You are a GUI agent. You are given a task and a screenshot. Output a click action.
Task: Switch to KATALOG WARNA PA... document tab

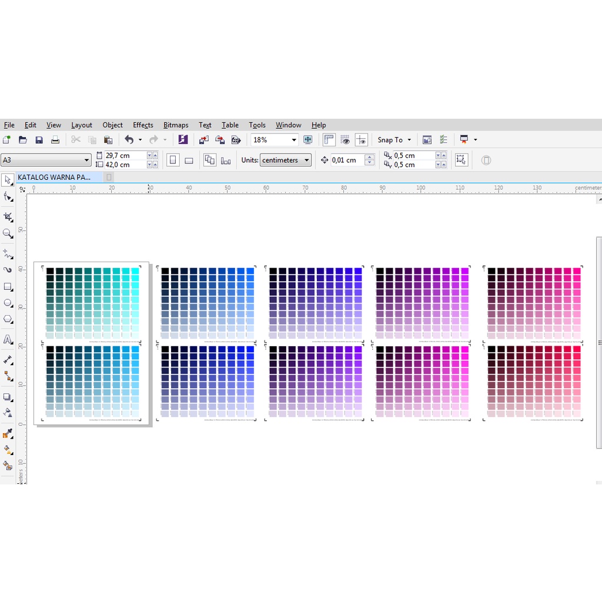[54, 177]
